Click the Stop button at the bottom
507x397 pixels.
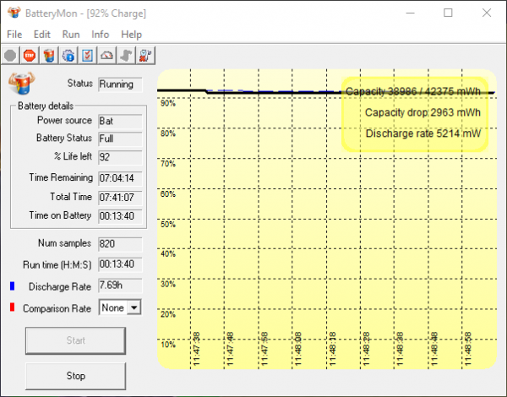(76, 376)
